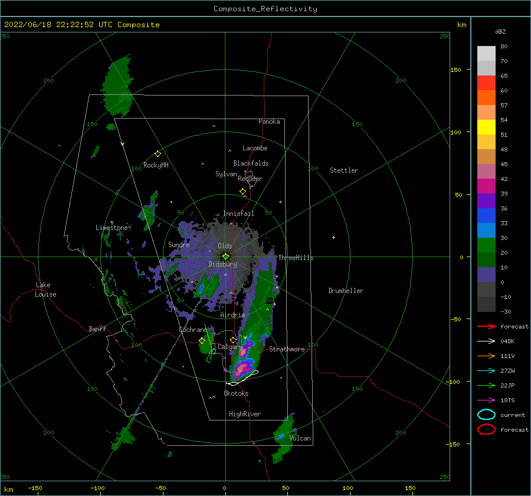Click the Blackfalds city label
The height and width of the screenshot is (496, 531).
251,163
